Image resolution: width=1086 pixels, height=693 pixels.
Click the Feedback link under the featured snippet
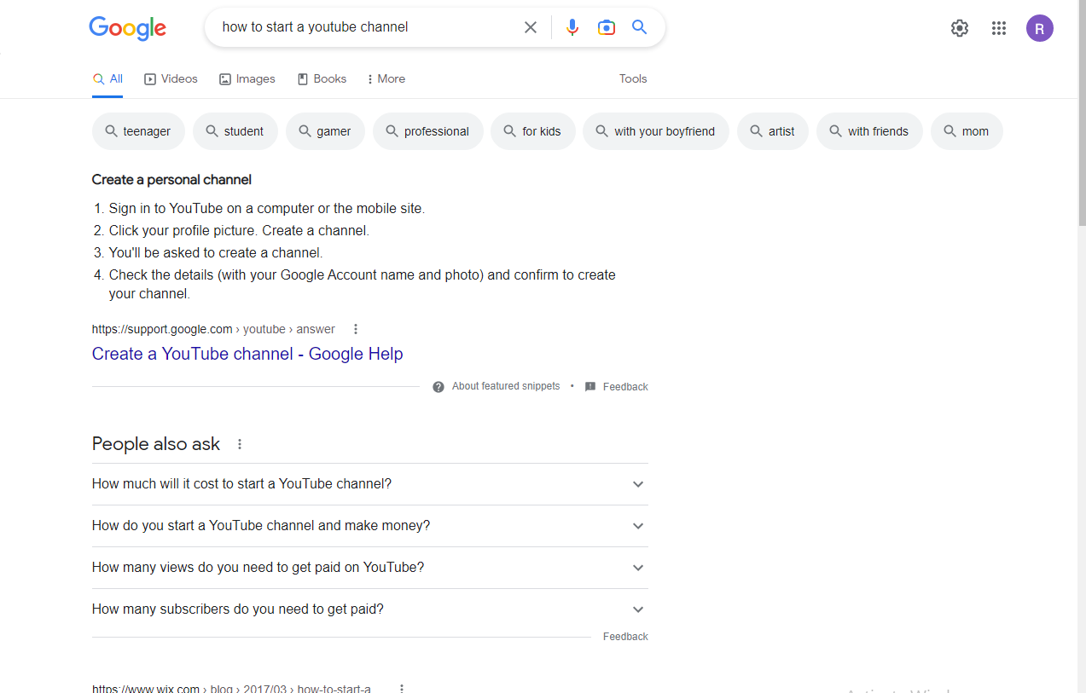[625, 387]
